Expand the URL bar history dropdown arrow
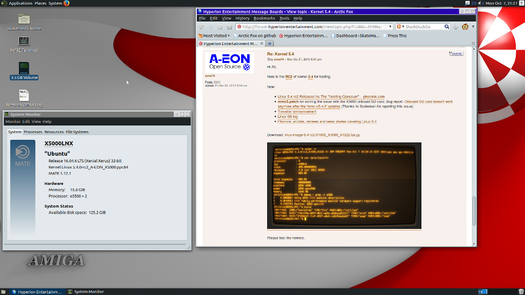This screenshot has height=295, width=525. pos(390,27)
